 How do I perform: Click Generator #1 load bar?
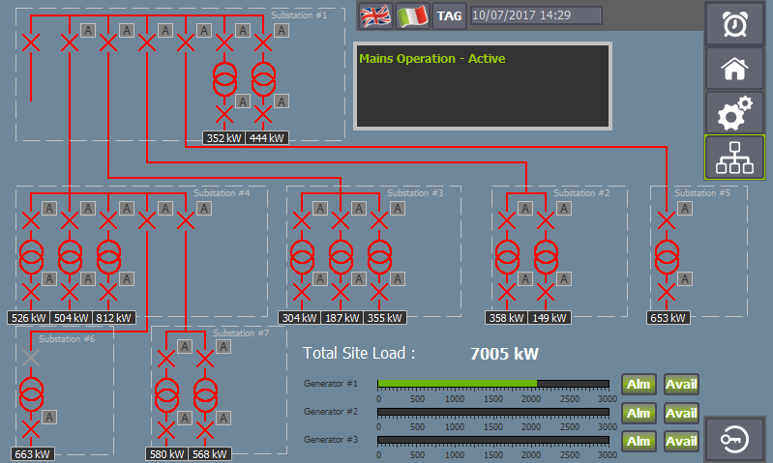tap(493, 384)
